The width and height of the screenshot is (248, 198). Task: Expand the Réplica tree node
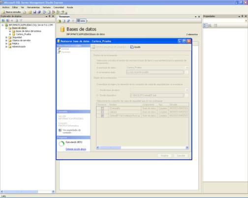(6, 44)
